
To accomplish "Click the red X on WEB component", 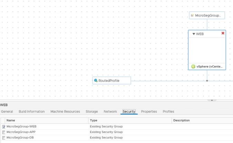I will click(x=223, y=33).
